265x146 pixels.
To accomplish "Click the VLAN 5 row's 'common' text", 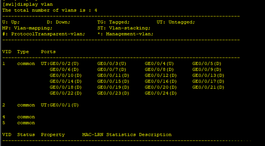I will click(x=26, y=123).
